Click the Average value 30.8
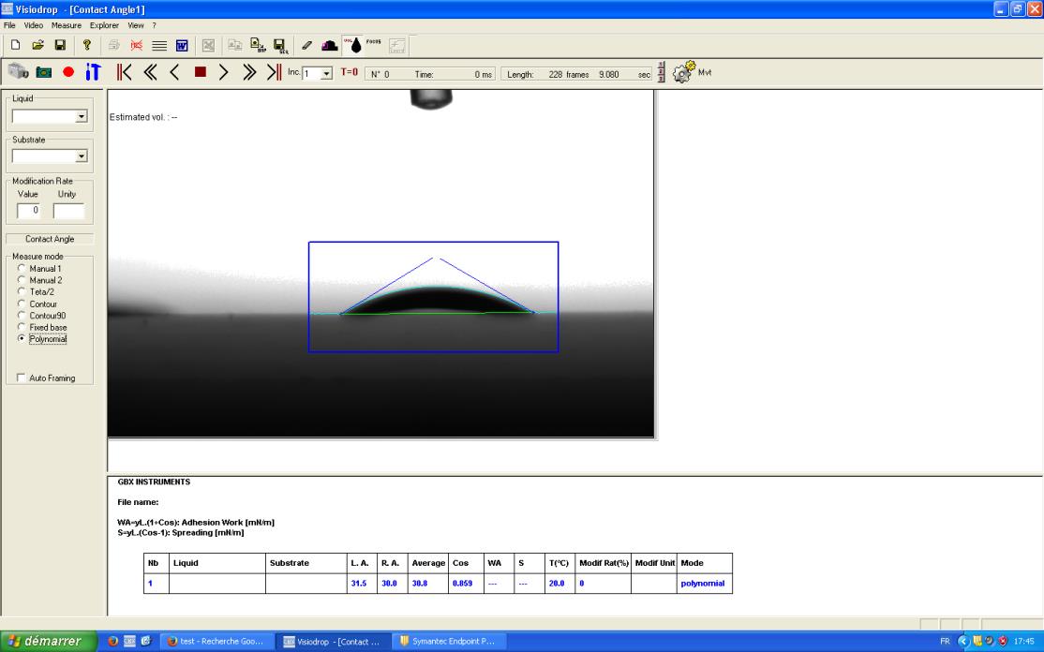The width and height of the screenshot is (1044, 652). point(420,584)
